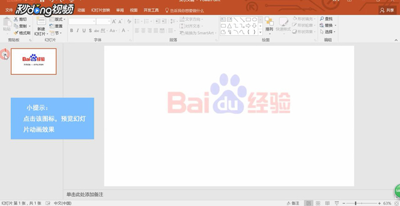
Task: Switch to Slide Show (幻灯片放映) tab
Action: coord(101,10)
